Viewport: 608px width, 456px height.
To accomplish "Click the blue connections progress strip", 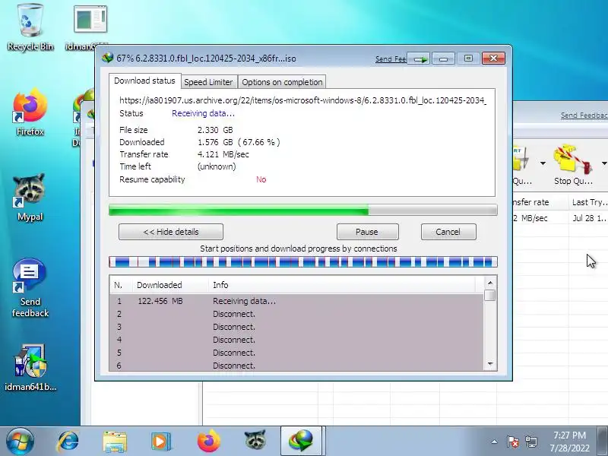I will [302, 262].
